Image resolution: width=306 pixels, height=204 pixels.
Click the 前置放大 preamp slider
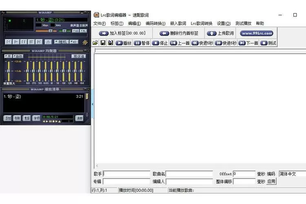pos(9,71)
